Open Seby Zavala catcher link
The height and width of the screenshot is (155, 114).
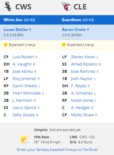coord(23,115)
